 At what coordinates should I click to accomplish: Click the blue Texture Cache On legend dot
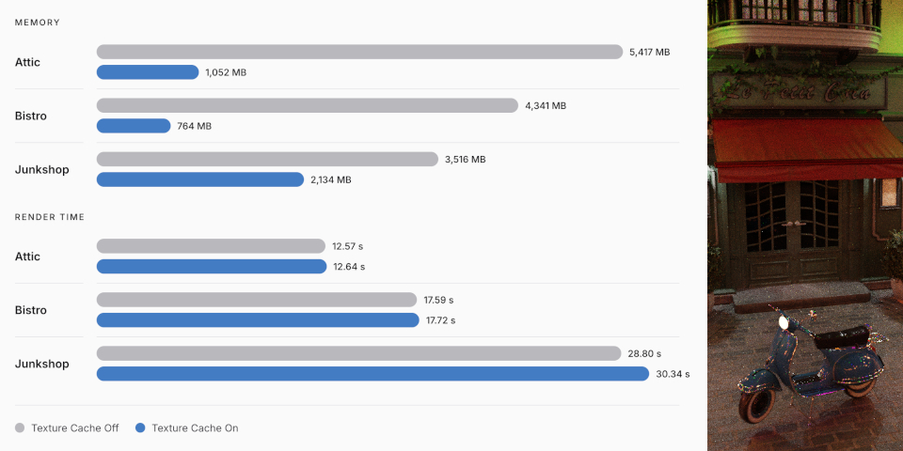point(140,428)
